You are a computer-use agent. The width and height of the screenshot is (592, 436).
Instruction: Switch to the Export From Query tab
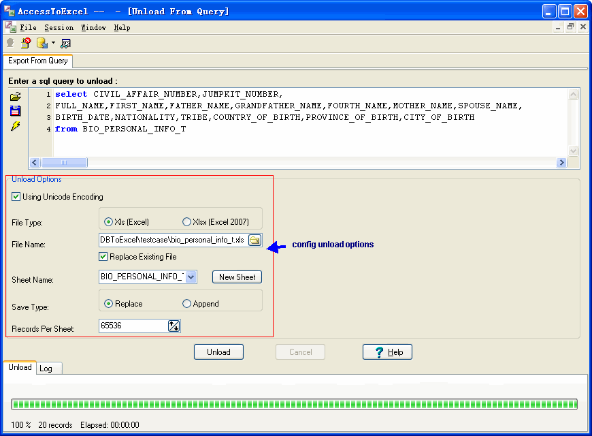(x=37, y=61)
